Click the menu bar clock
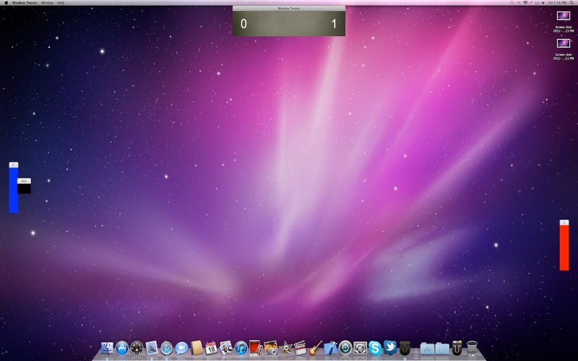The image size is (578, 361). pyautogui.click(x=557, y=3)
